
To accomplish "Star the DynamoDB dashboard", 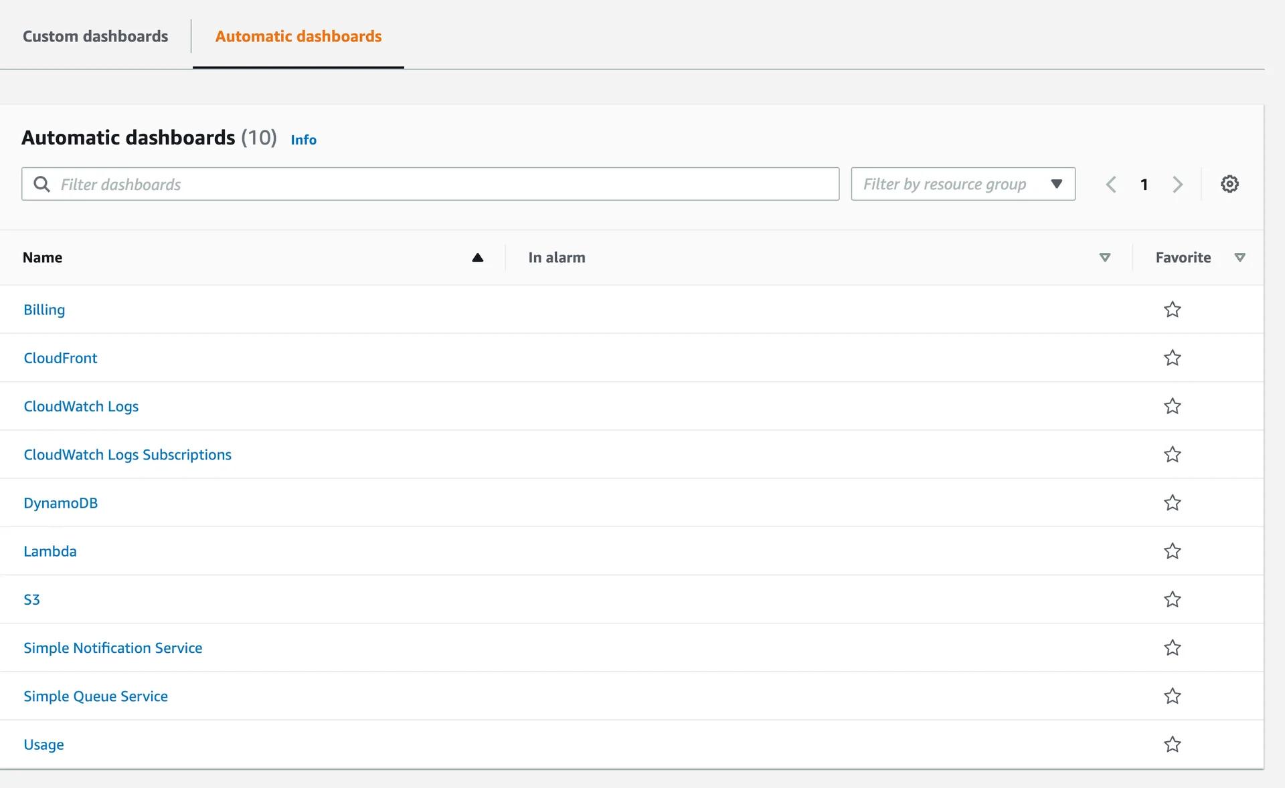I will [1172, 502].
